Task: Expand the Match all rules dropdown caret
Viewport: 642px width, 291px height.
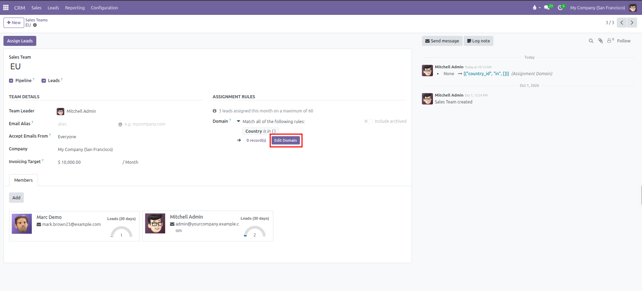Action: point(238,121)
